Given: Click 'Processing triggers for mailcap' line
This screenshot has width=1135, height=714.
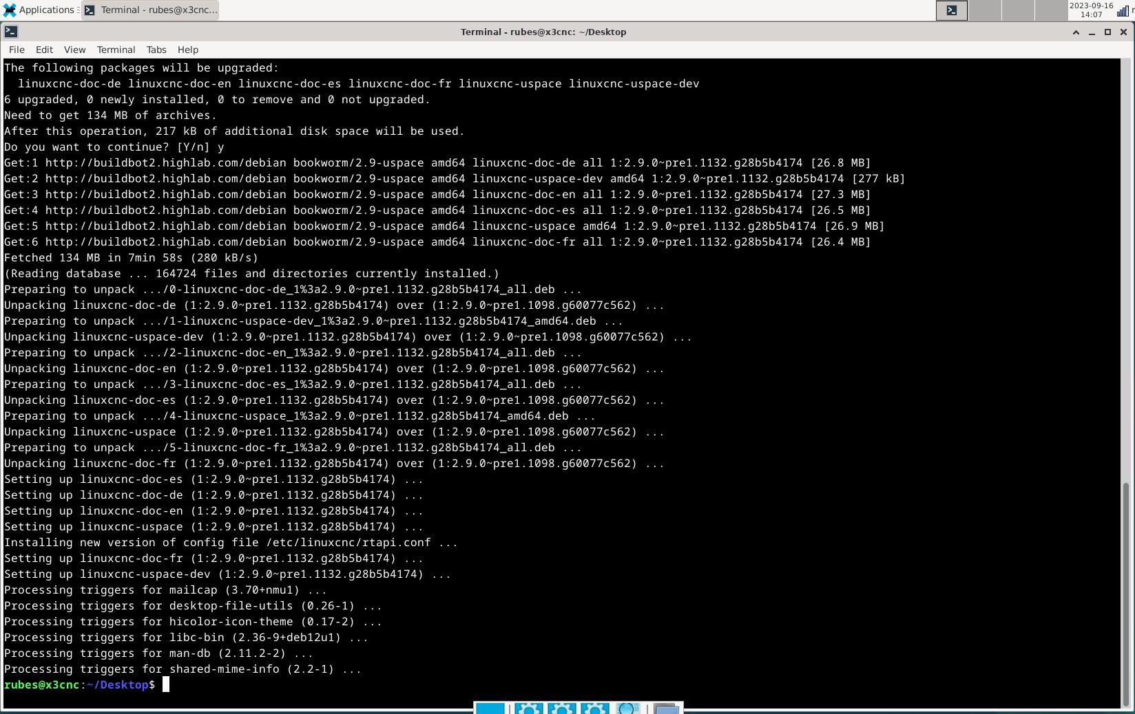Looking at the screenshot, I should pyautogui.click(x=166, y=589).
